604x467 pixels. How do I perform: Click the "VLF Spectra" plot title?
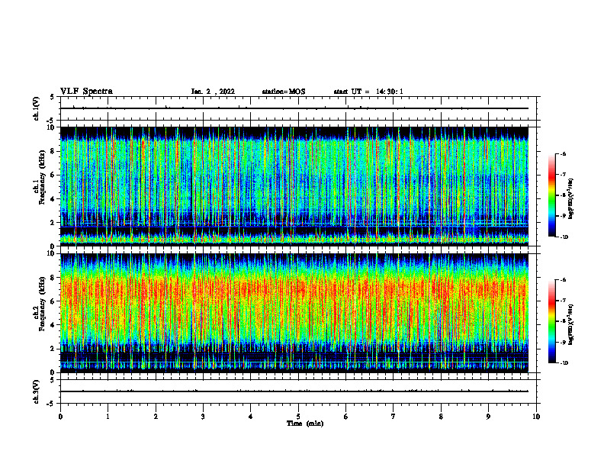(x=86, y=92)
